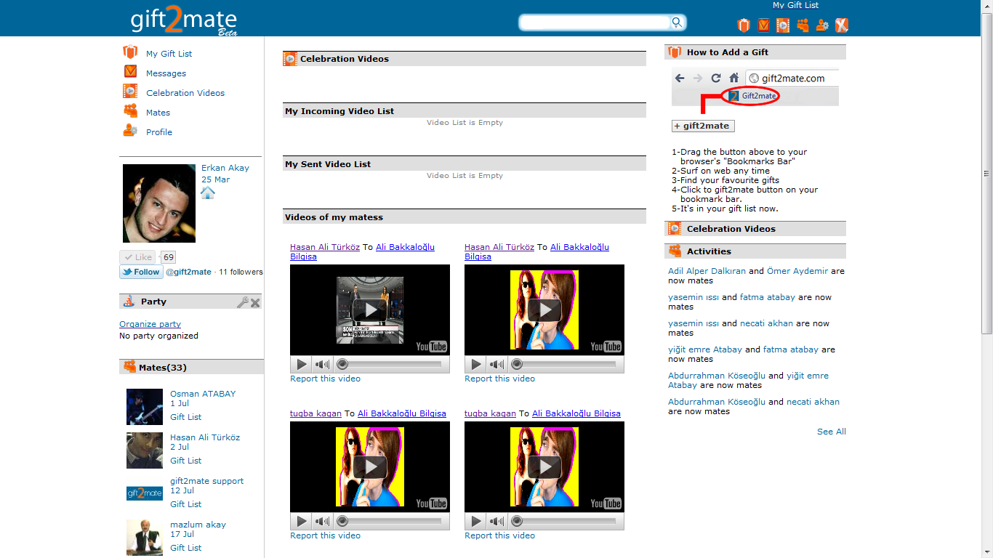
Task: Open celebration videos from header film icon
Action: coord(783,25)
